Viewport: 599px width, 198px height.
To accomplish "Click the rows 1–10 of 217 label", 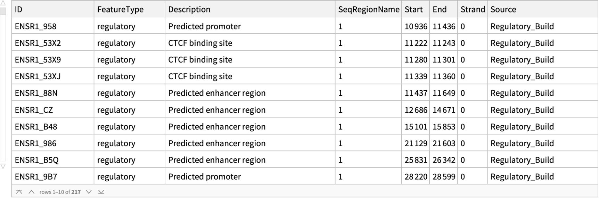I will [60, 192].
